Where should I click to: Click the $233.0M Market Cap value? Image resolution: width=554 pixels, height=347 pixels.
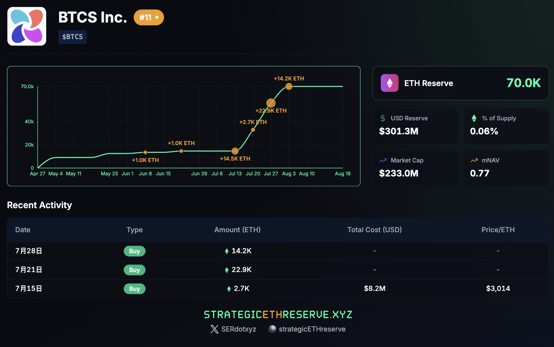point(399,173)
